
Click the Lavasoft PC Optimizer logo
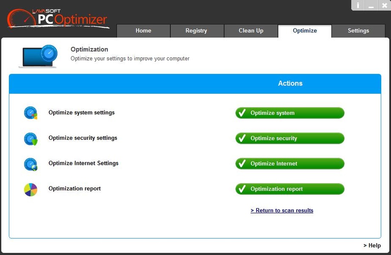click(x=58, y=18)
